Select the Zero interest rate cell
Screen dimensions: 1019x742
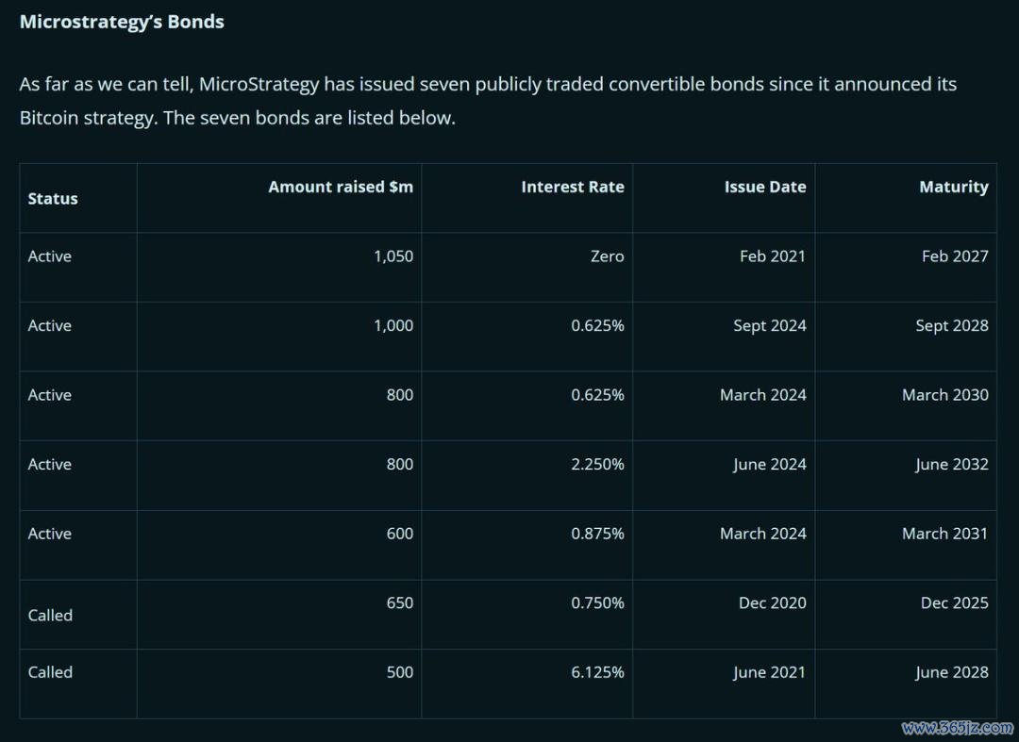click(607, 256)
